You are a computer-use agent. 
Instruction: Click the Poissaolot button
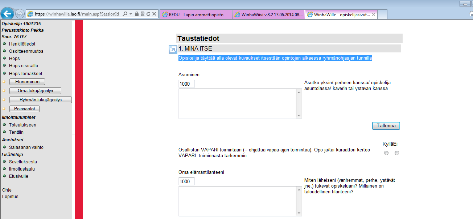tap(24, 109)
